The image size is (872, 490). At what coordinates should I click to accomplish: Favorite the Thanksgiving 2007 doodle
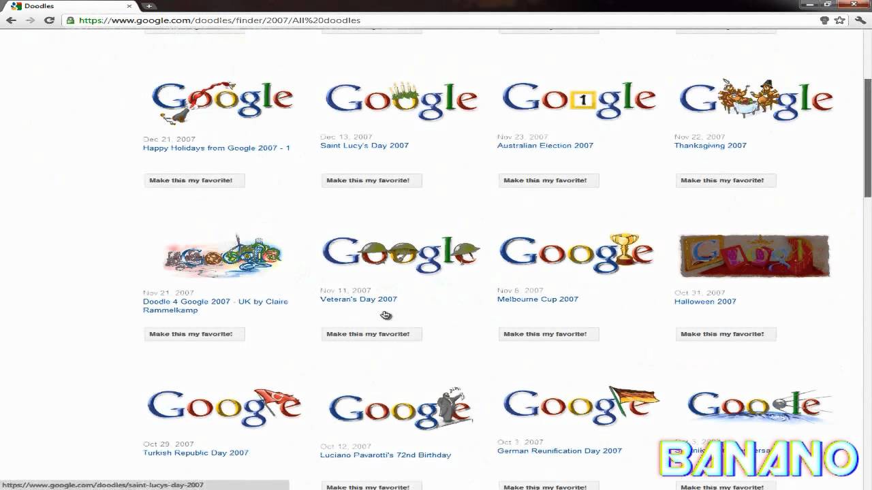(726, 180)
